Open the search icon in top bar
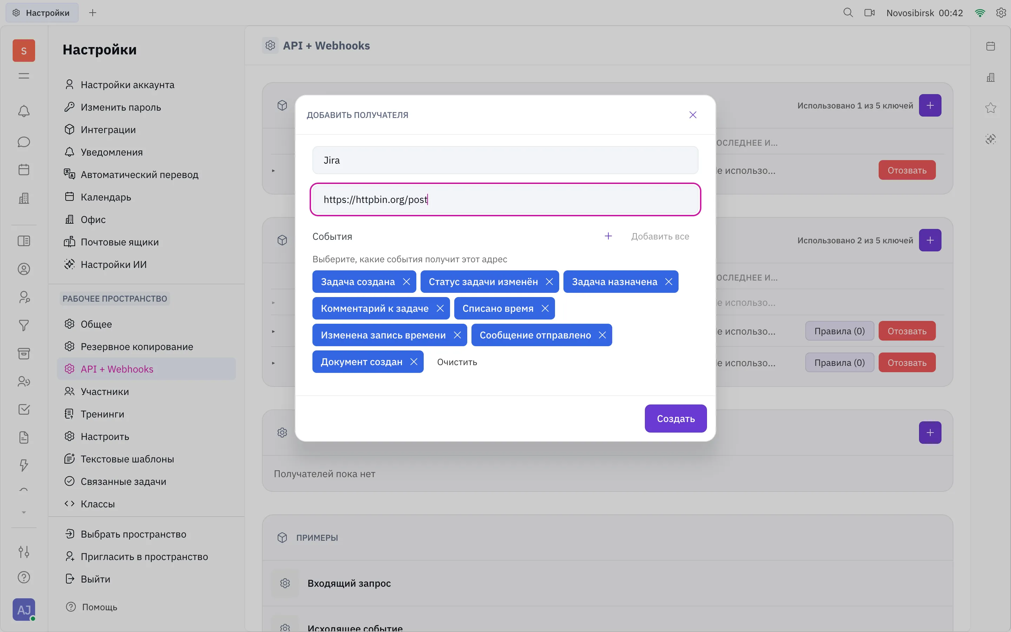The height and width of the screenshot is (632, 1011). click(x=848, y=13)
